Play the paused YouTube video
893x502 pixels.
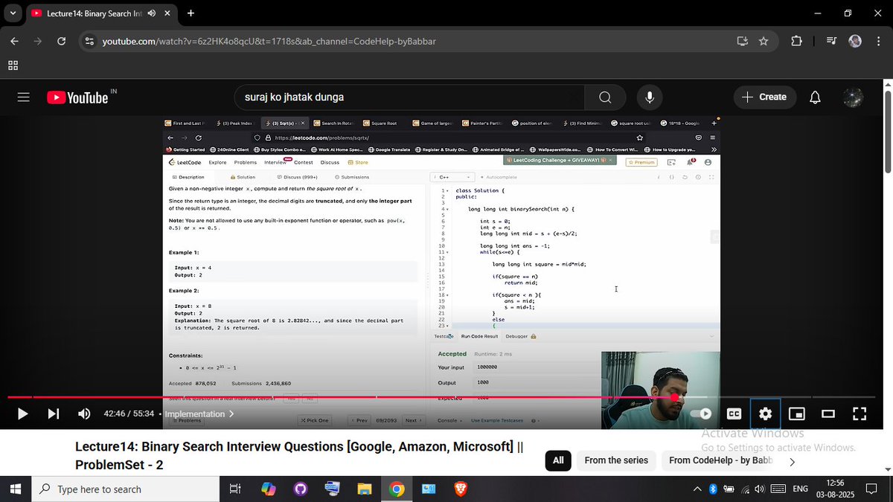coord(22,413)
